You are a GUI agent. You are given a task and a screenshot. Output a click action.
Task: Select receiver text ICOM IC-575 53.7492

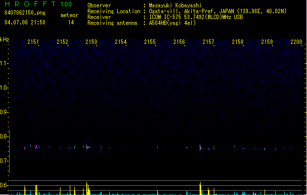pyautogui.click(x=175, y=17)
